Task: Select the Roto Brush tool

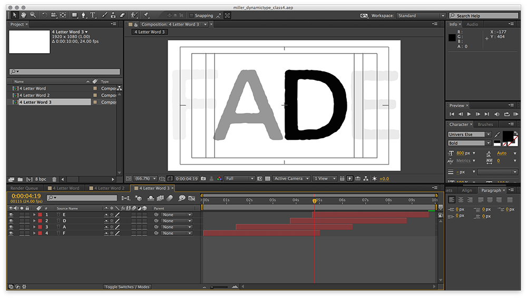Action: click(x=134, y=15)
